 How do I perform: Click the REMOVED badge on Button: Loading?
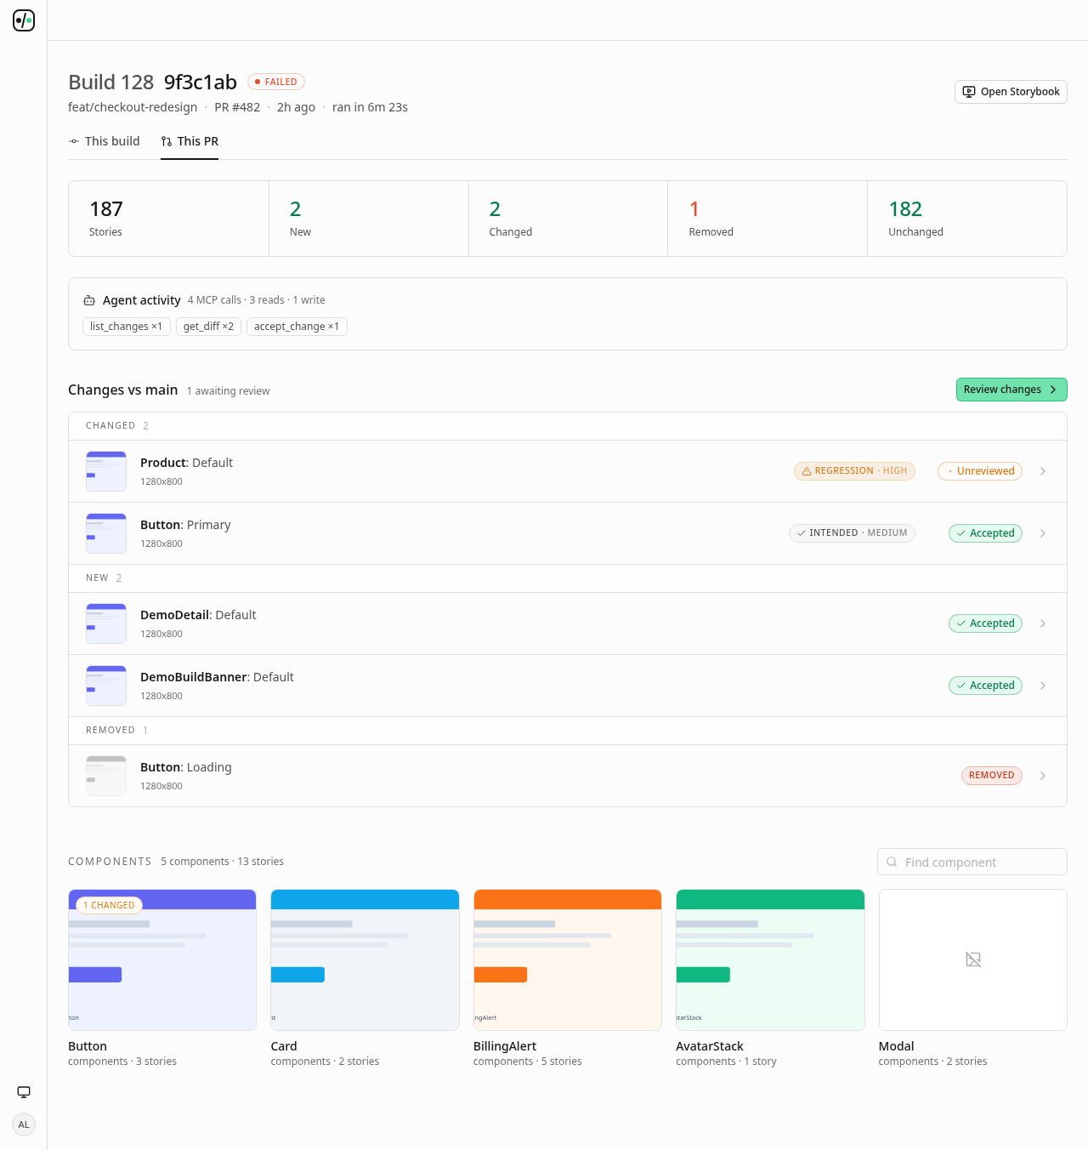[992, 776]
